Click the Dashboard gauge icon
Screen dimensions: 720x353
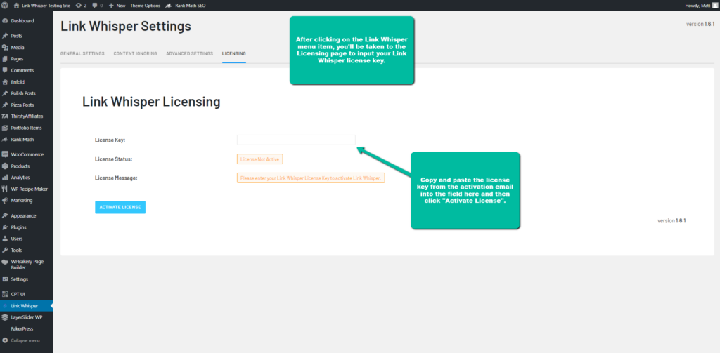point(5,21)
